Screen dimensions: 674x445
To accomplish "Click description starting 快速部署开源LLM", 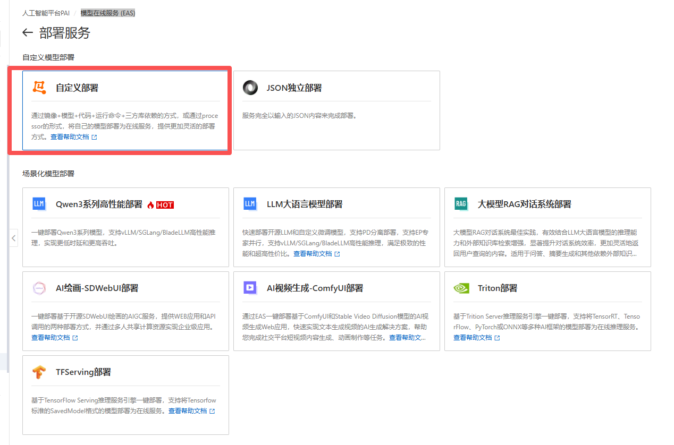I will pyautogui.click(x=335, y=243).
